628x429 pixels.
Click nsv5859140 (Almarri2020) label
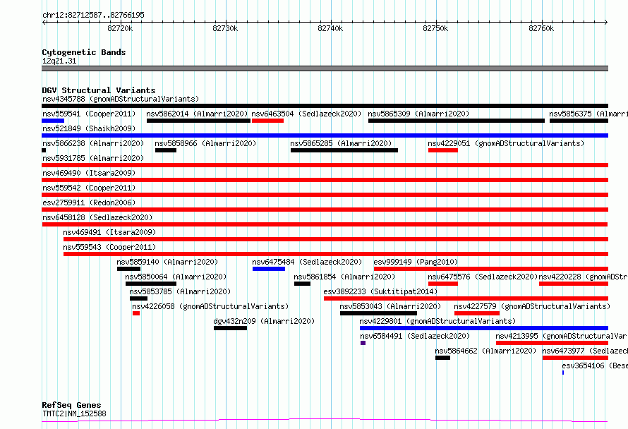(167, 262)
